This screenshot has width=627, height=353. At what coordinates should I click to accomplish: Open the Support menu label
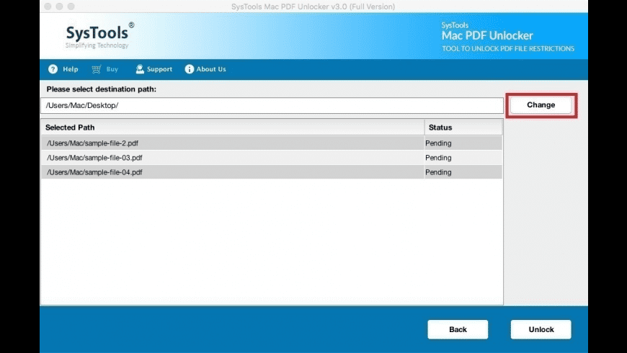159,69
